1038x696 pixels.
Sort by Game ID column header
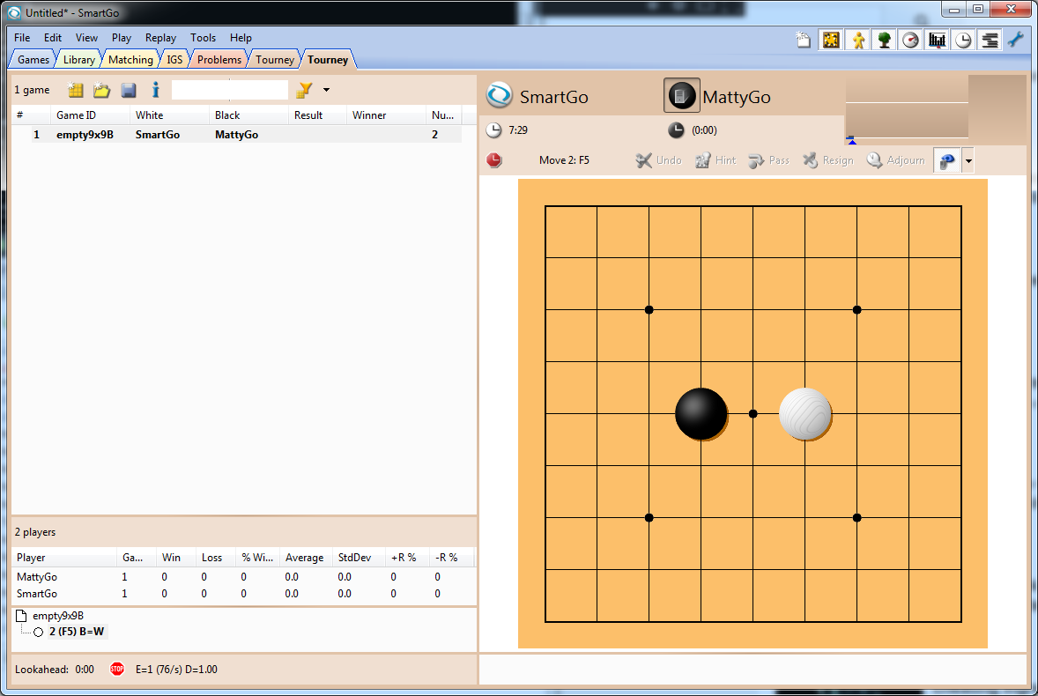point(89,115)
